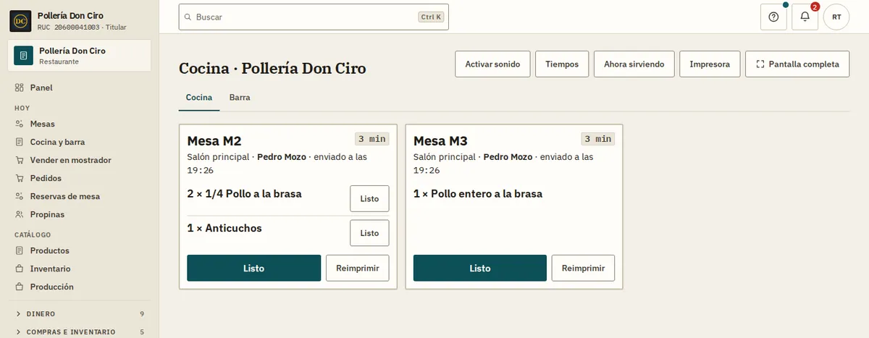Switch to the Barra tab
Viewport: 869px width, 338px height.
click(240, 97)
